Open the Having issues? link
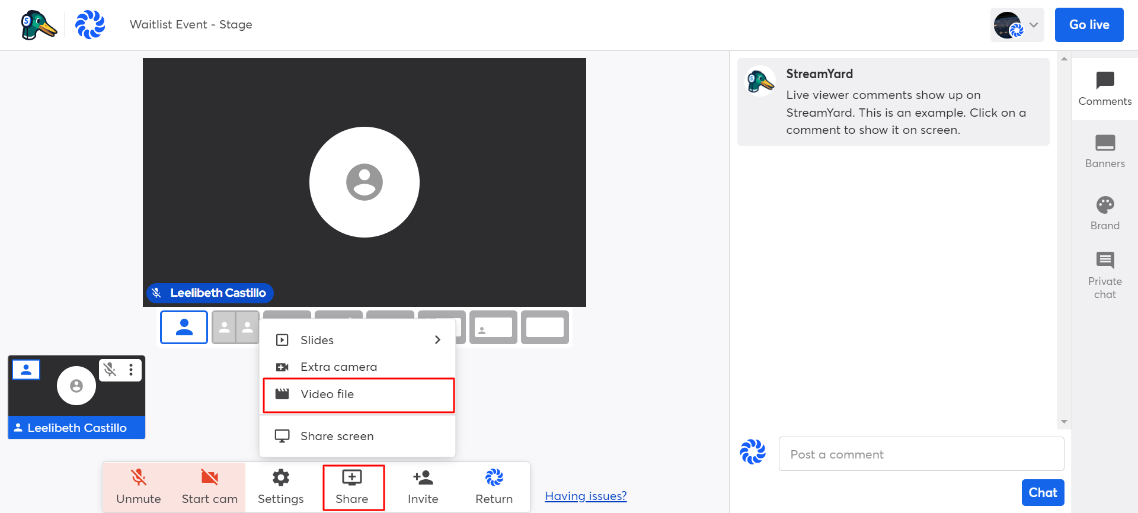 tap(586, 496)
